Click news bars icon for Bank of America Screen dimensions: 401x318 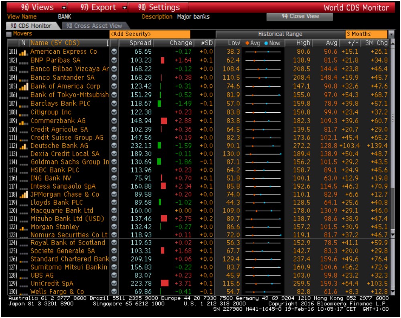tap(24, 87)
